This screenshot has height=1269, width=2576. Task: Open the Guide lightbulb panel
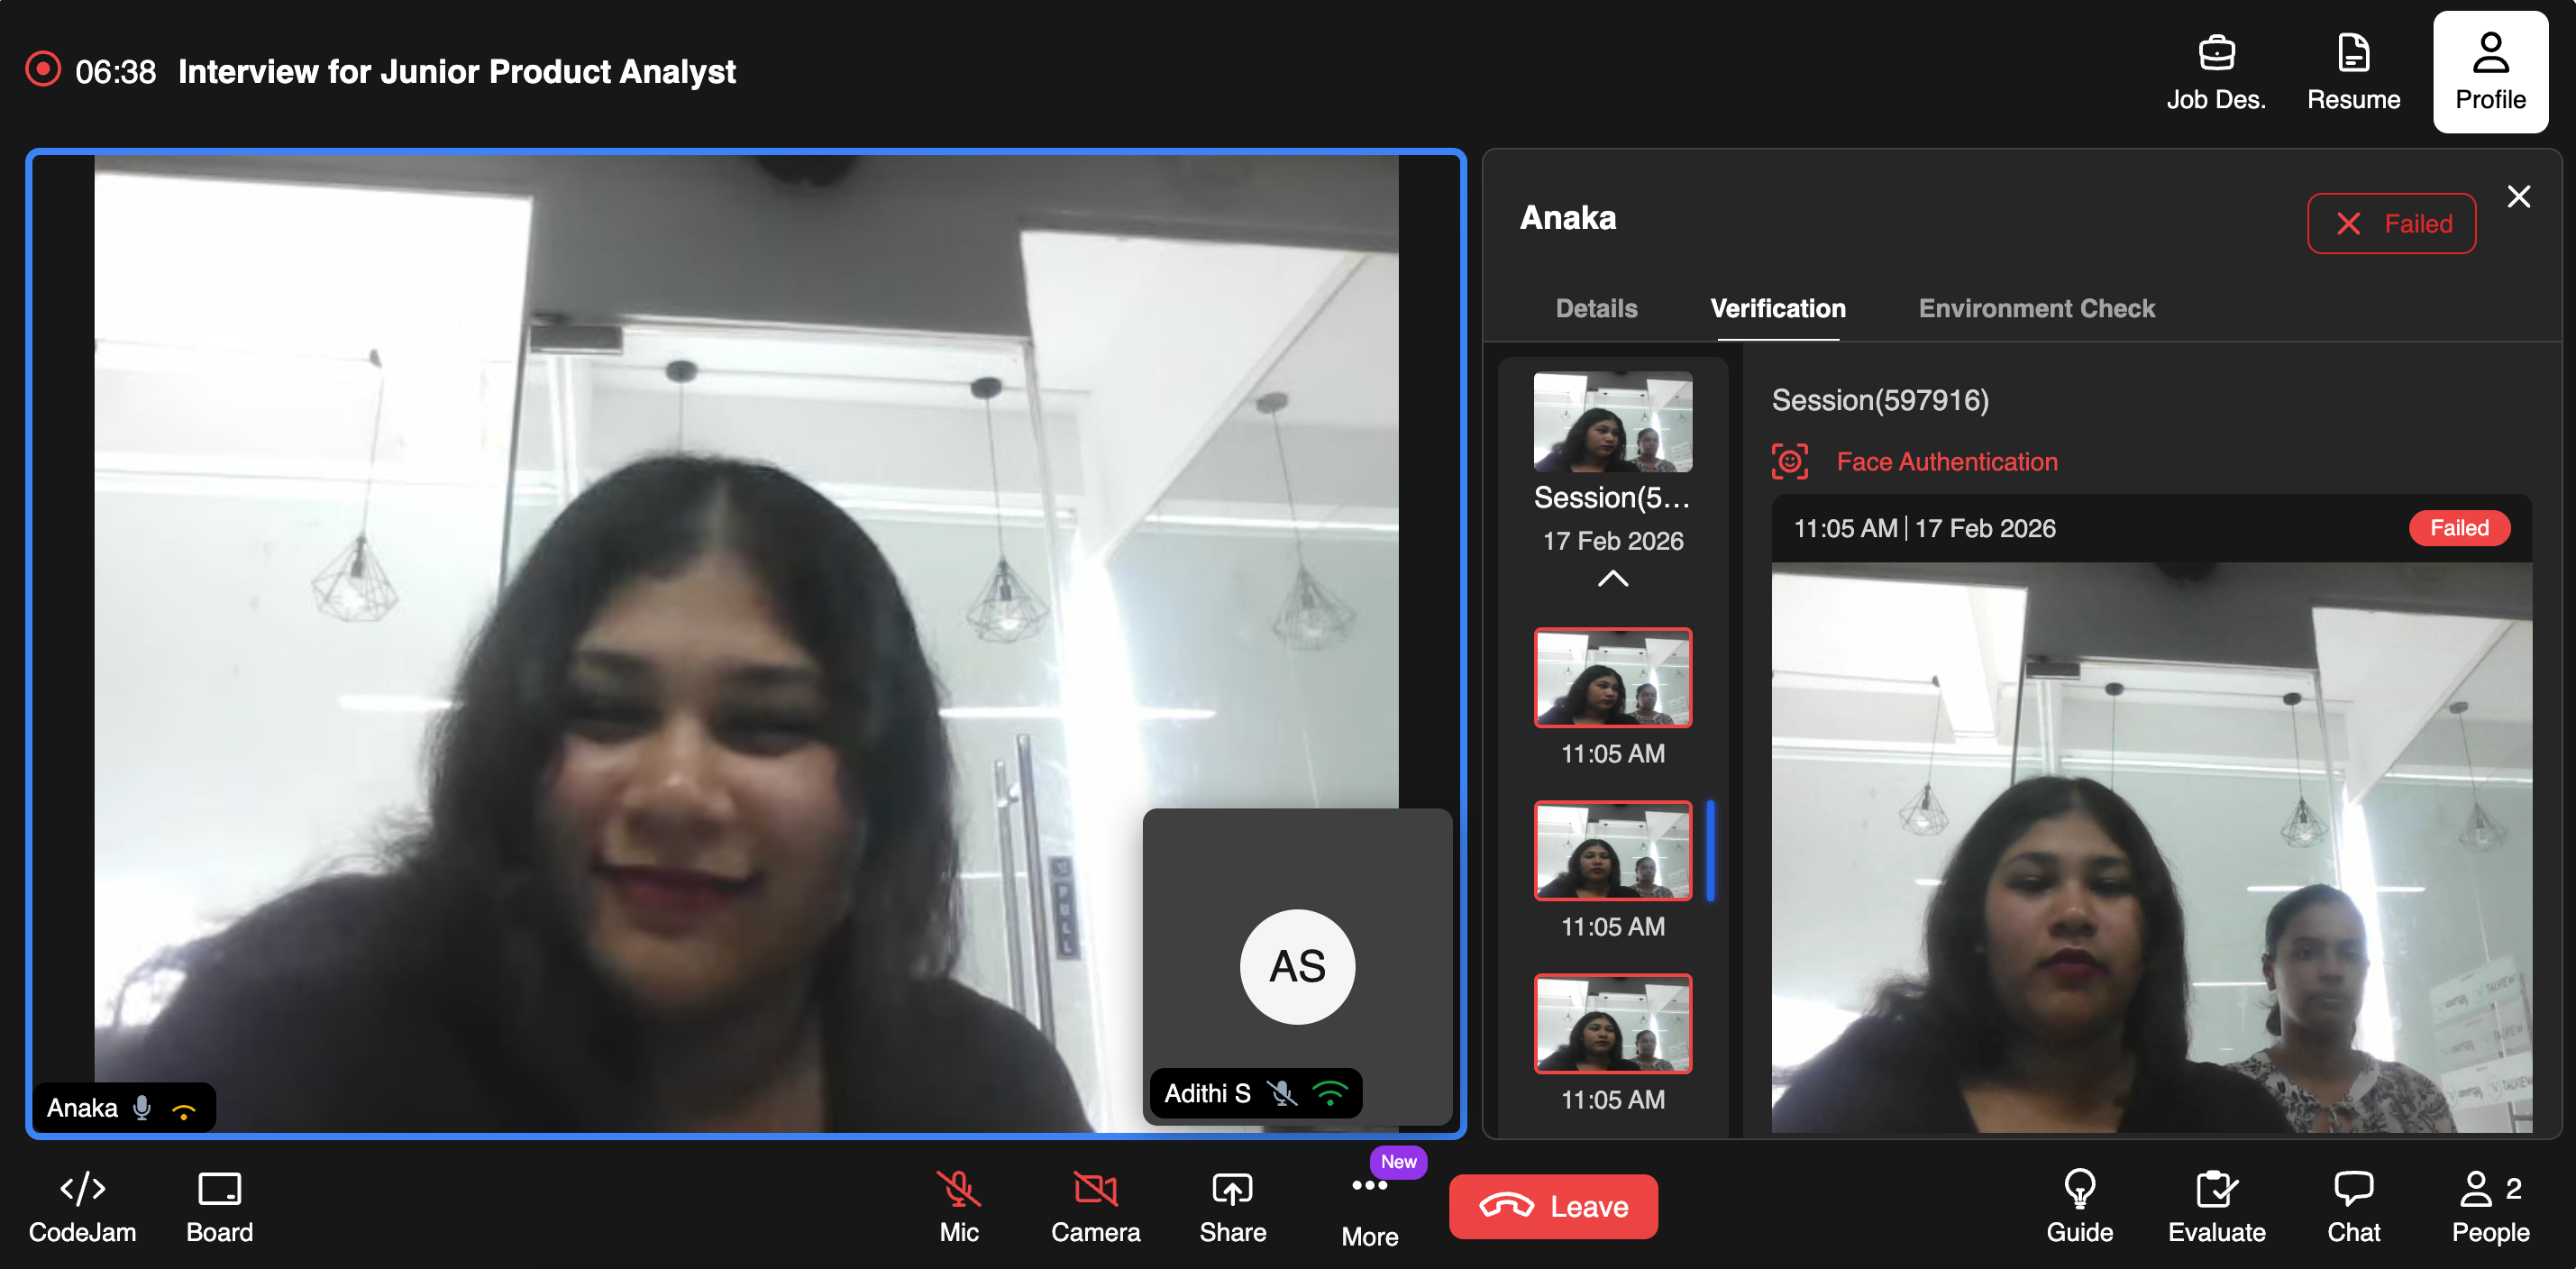[x=2079, y=1206]
